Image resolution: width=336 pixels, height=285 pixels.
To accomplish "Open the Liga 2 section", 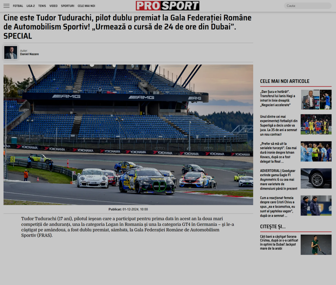I will (31, 6).
